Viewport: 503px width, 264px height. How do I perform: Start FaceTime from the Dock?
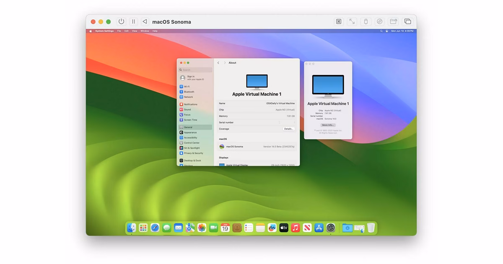tap(214, 228)
